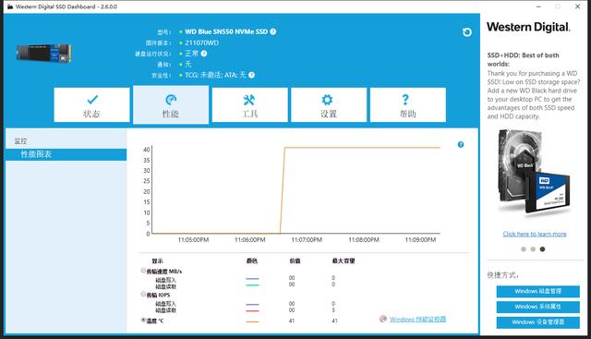Click model name WD Blue SN550 NVMe SSD
The height and width of the screenshot is (339, 591).
pos(226,31)
